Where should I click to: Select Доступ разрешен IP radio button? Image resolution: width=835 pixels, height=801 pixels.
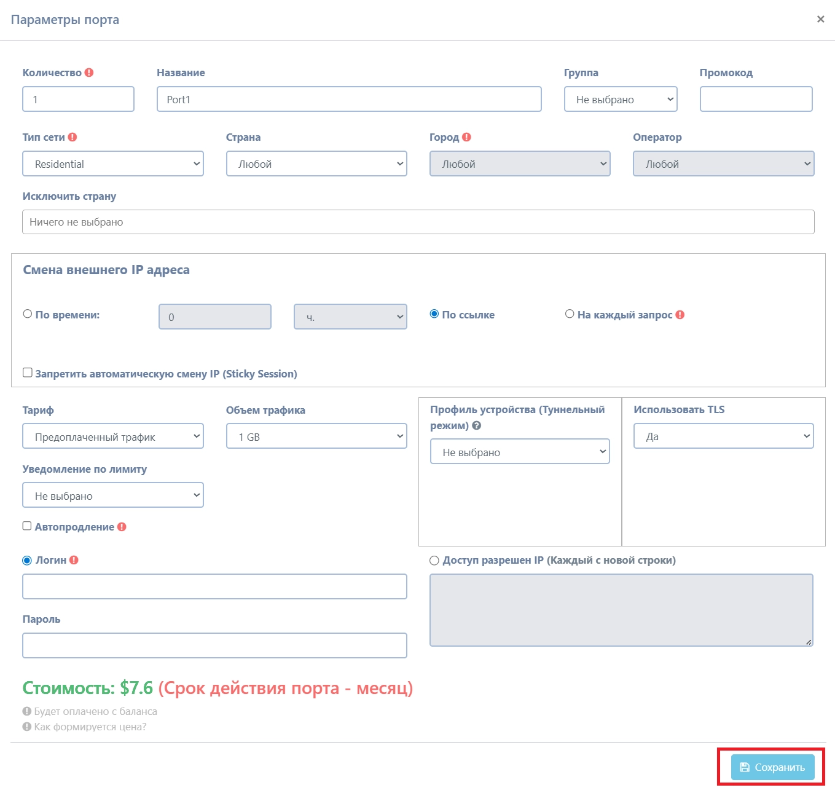pyautogui.click(x=434, y=561)
